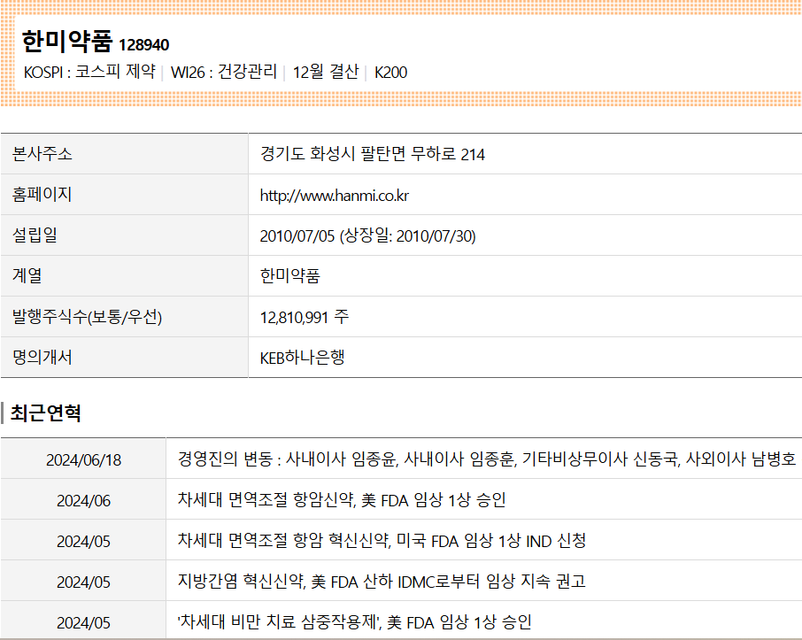This screenshot has height=640, width=802.
Task: Click the '12월 결산' text
Action: coord(325,72)
